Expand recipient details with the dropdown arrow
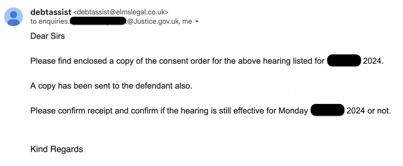The image size is (403, 166). 197,22
